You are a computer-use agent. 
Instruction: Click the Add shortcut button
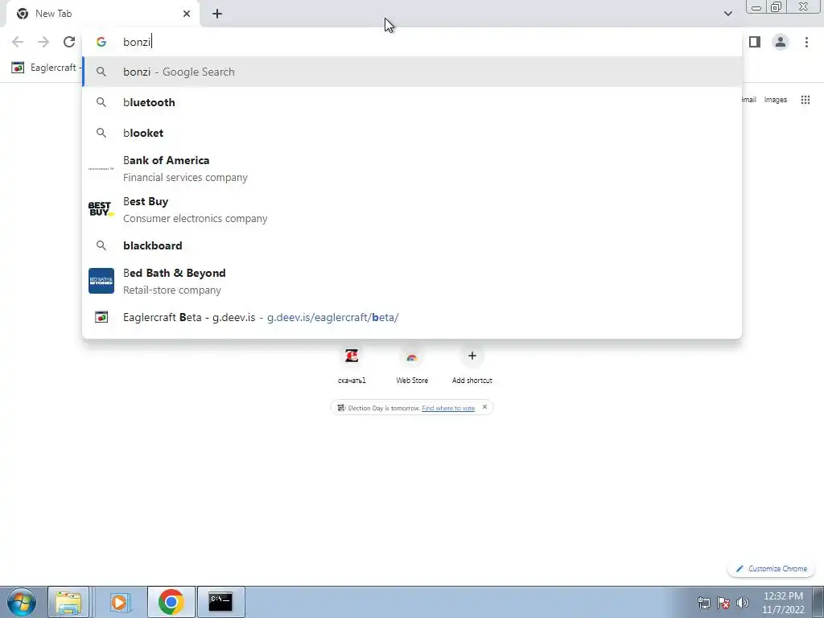(x=472, y=365)
